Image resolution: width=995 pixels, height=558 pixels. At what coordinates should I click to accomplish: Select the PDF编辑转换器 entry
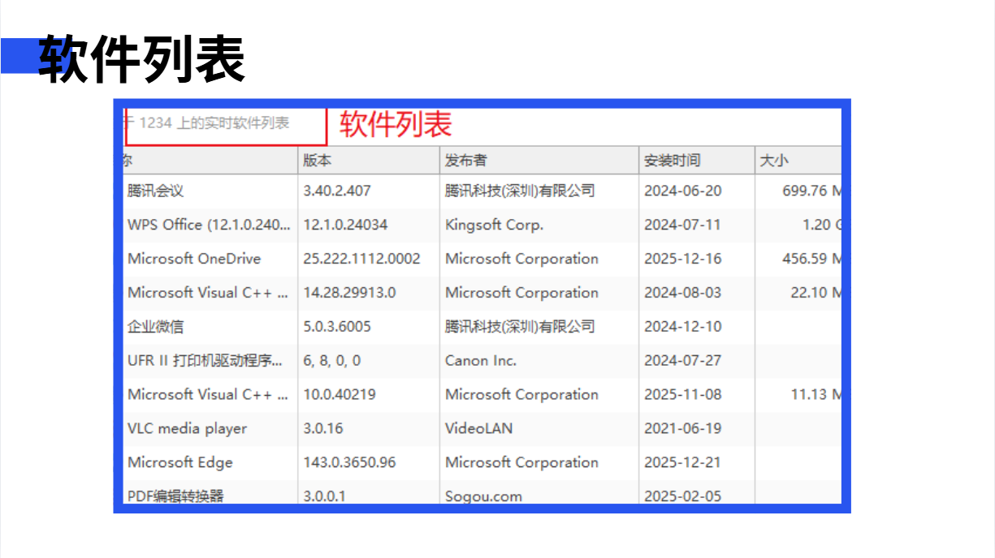[x=175, y=496]
